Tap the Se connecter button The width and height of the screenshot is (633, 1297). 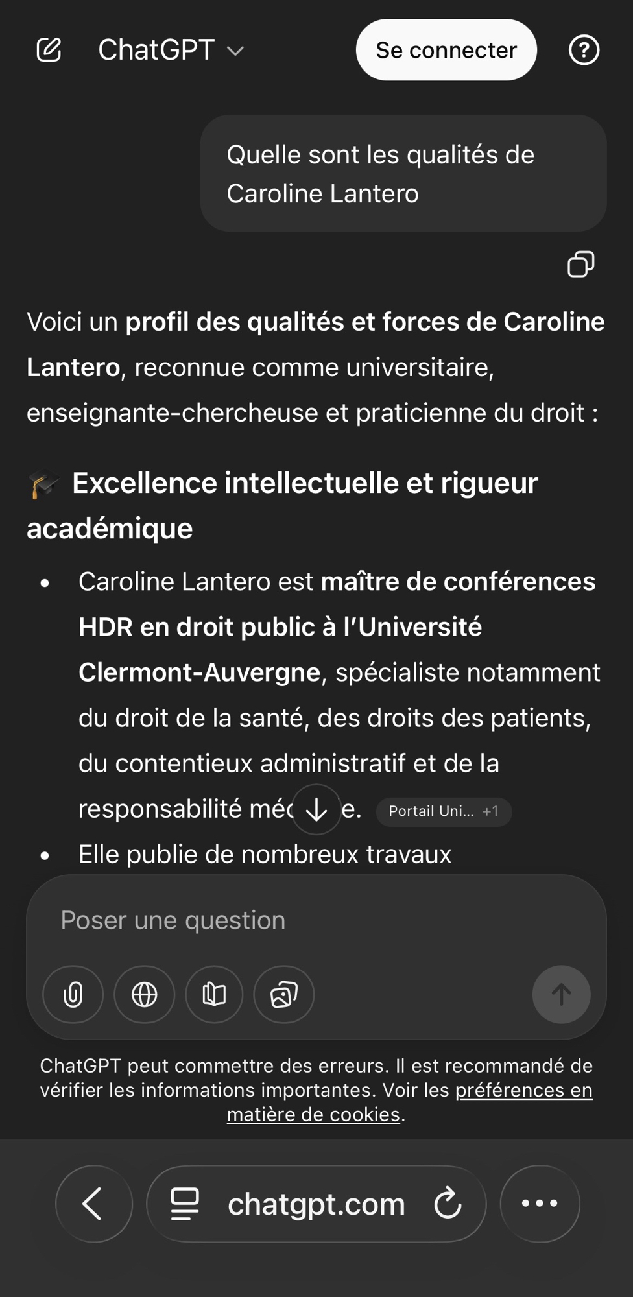pos(446,50)
